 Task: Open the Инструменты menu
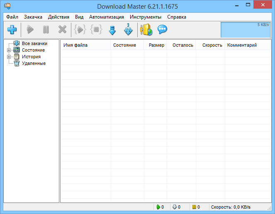tap(145, 17)
